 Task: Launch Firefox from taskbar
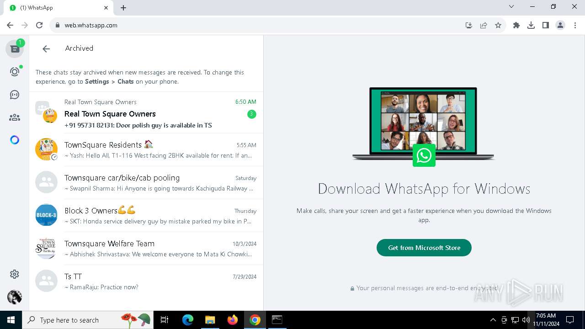tap(233, 320)
